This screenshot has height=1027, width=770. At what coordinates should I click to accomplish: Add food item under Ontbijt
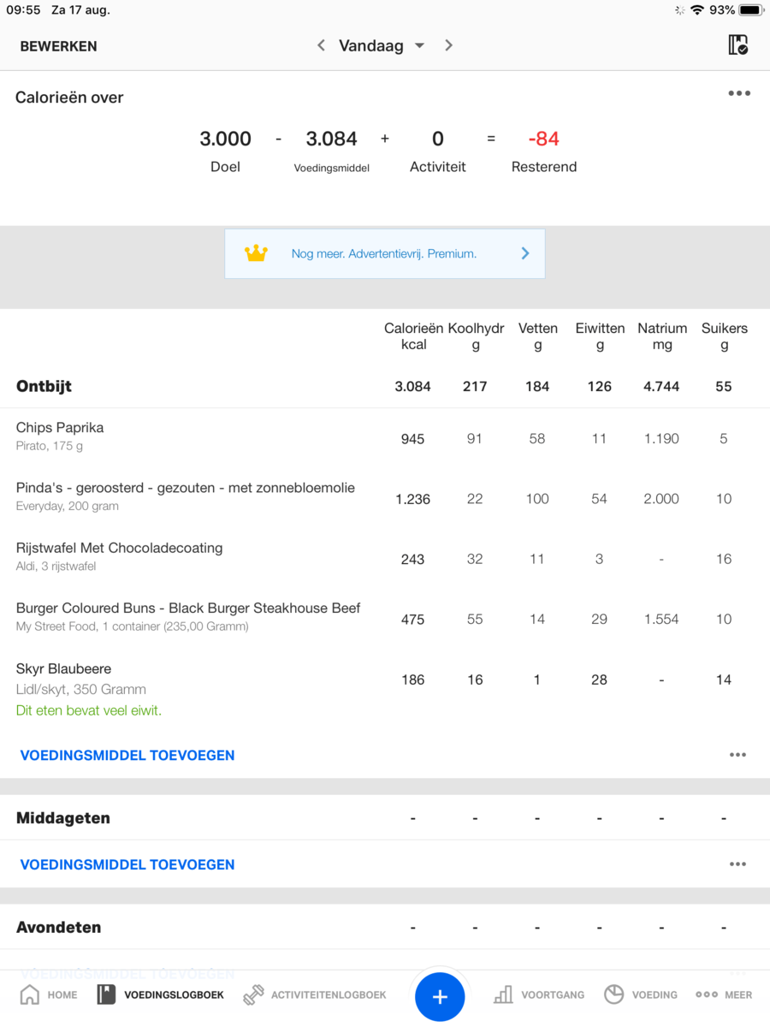coord(127,755)
